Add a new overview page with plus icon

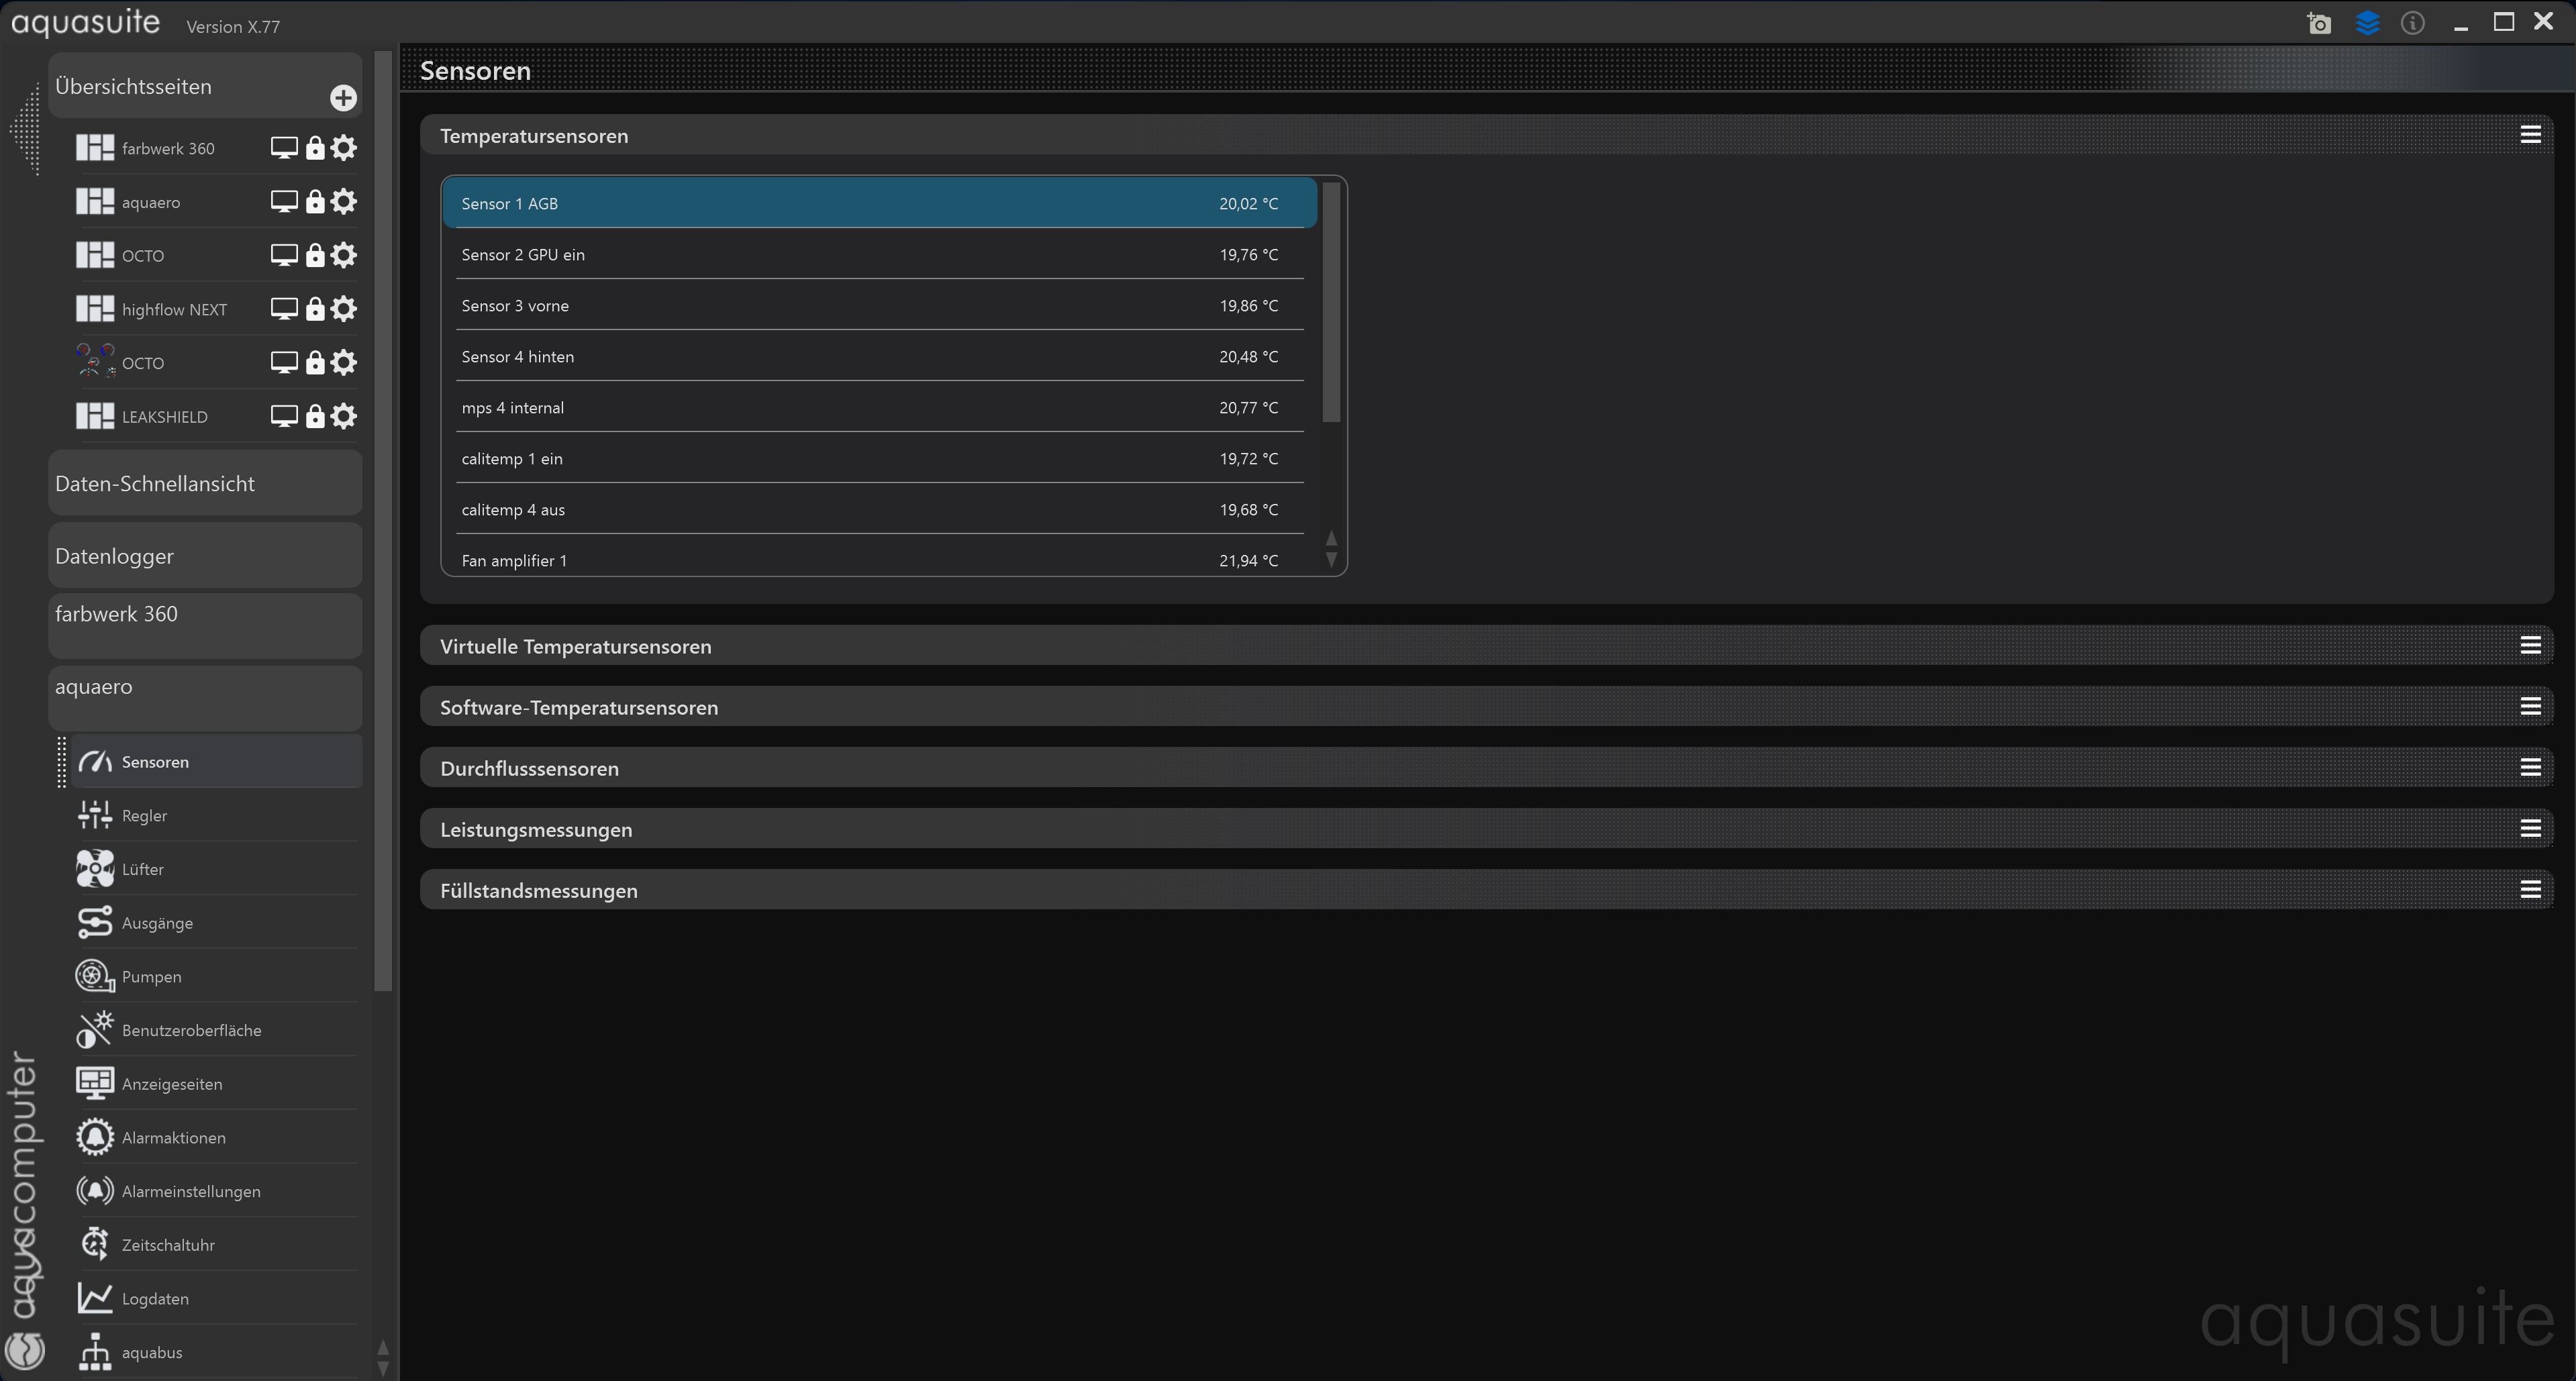pyautogui.click(x=343, y=97)
